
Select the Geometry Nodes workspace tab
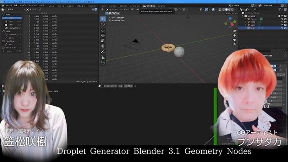coord(149,6)
